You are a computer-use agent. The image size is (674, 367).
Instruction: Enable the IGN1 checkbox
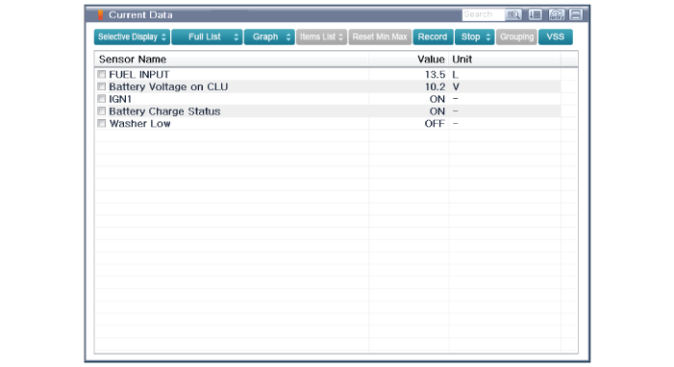pyautogui.click(x=102, y=99)
